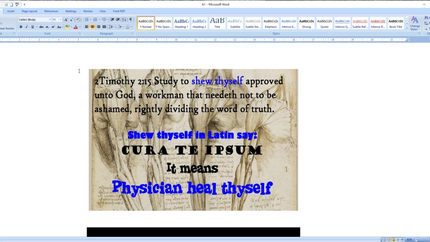Open the Paragraph dialog launcher
430x242 pixels.
point(133,34)
